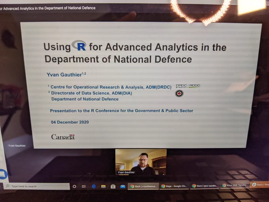Switch to the rightmost Slack taskbar window

coord(260,185)
